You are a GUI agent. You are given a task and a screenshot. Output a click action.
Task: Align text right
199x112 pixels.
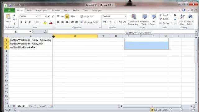click(67, 22)
